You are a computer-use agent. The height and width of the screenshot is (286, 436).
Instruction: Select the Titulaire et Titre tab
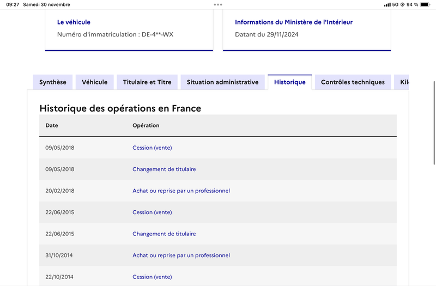[x=147, y=82]
